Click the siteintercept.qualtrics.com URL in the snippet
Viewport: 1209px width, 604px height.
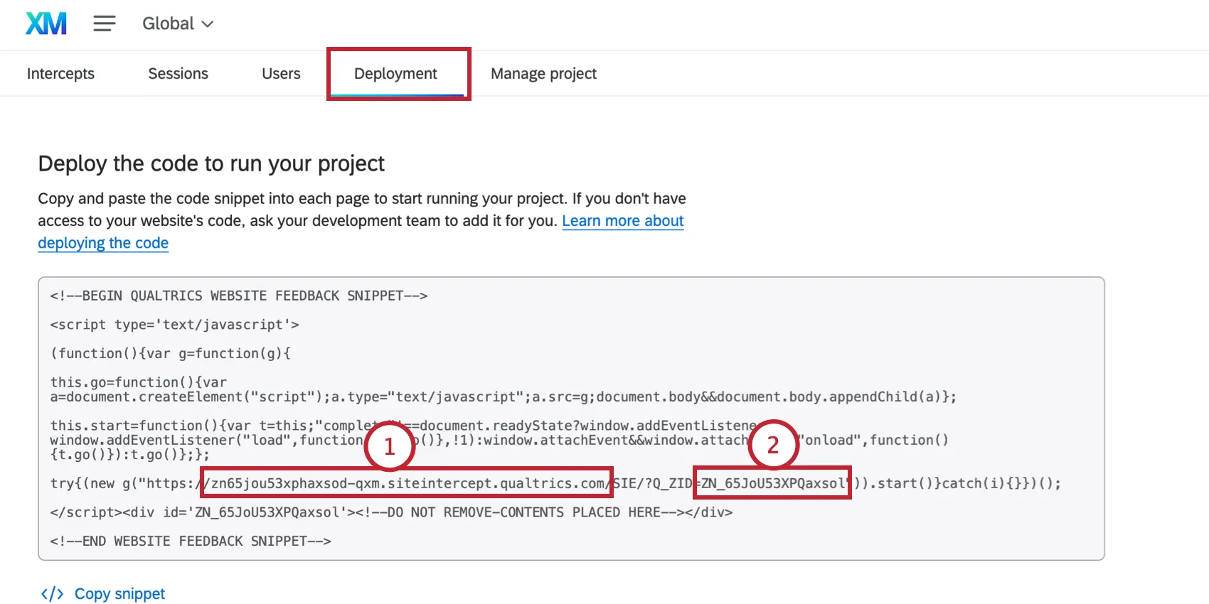tap(408, 483)
